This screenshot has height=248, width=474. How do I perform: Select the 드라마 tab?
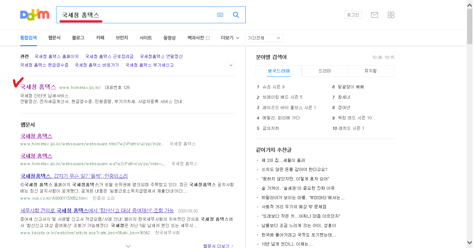coord(325,71)
